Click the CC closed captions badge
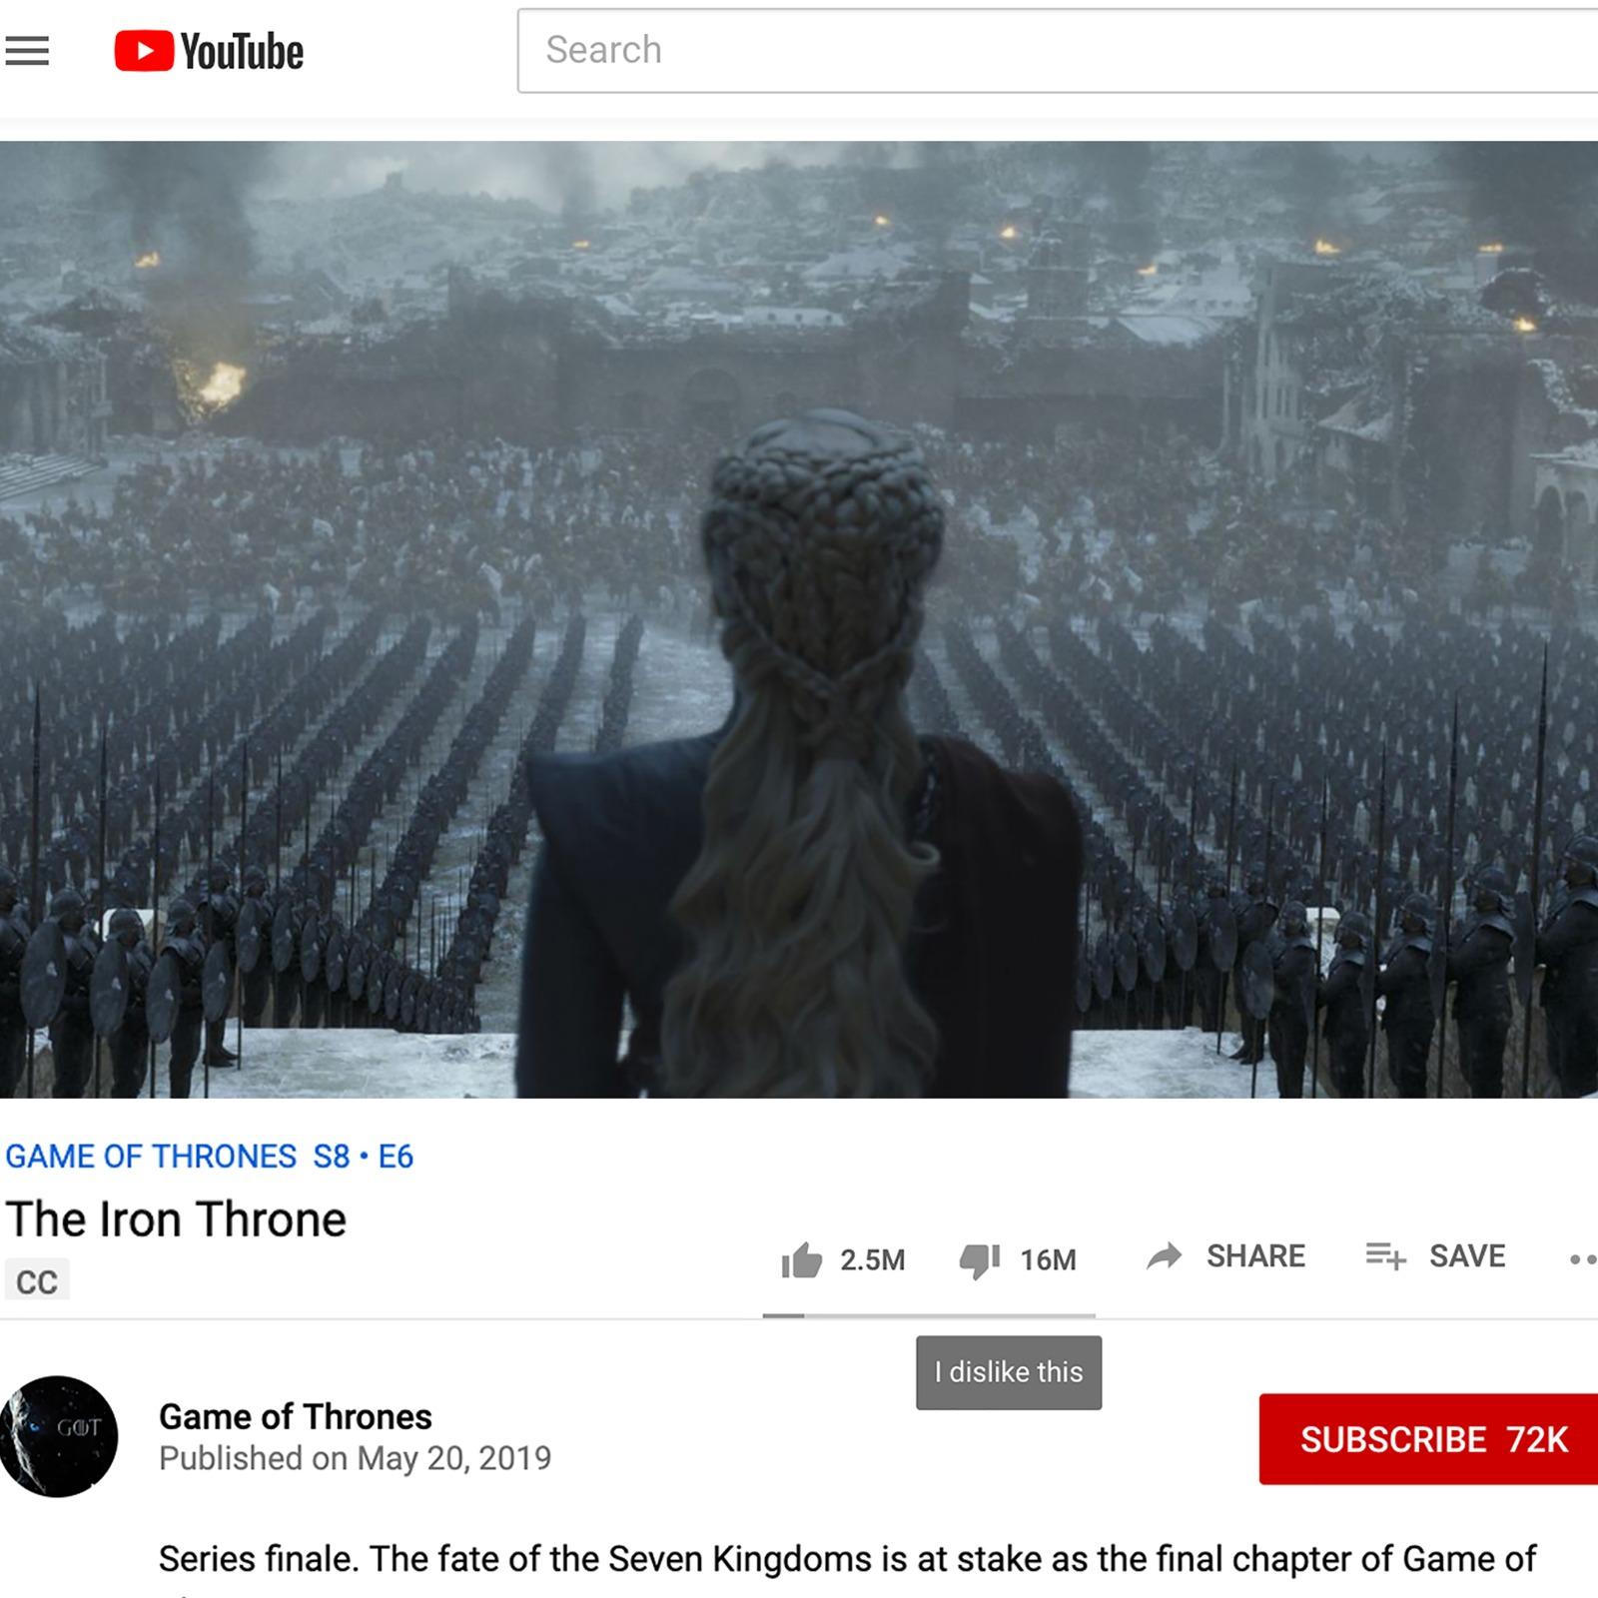The width and height of the screenshot is (1598, 1598). [37, 1281]
